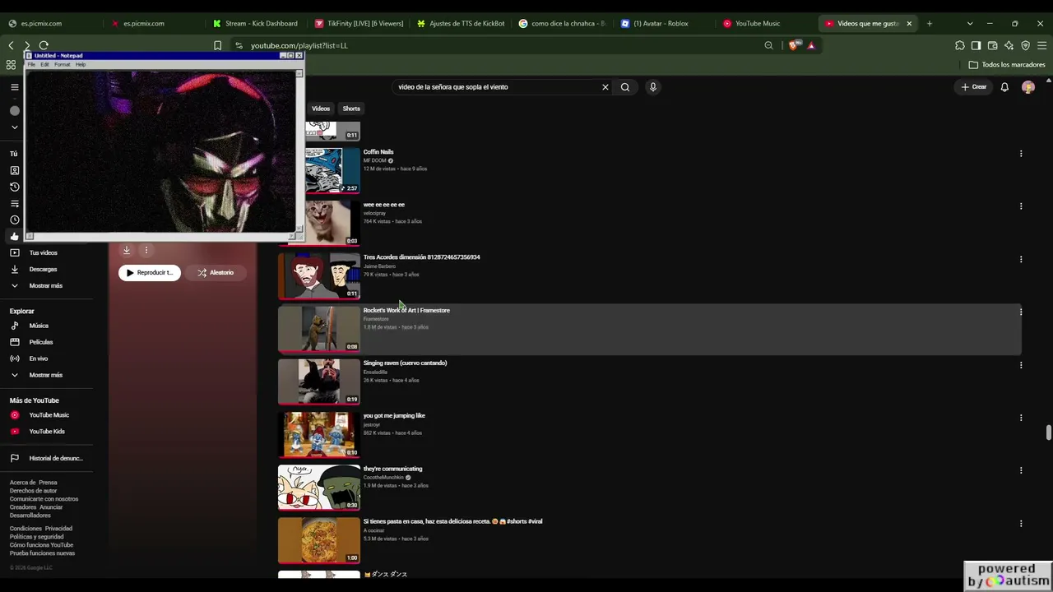Open the Format menu in Notepad
Image resolution: width=1053 pixels, height=592 pixels.
pyautogui.click(x=62, y=64)
